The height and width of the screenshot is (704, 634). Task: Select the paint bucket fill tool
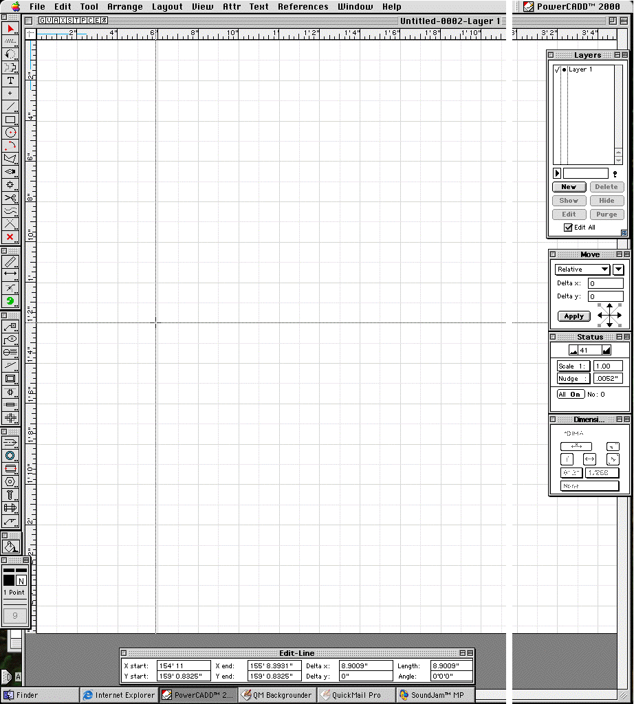[x=10, y=547]
